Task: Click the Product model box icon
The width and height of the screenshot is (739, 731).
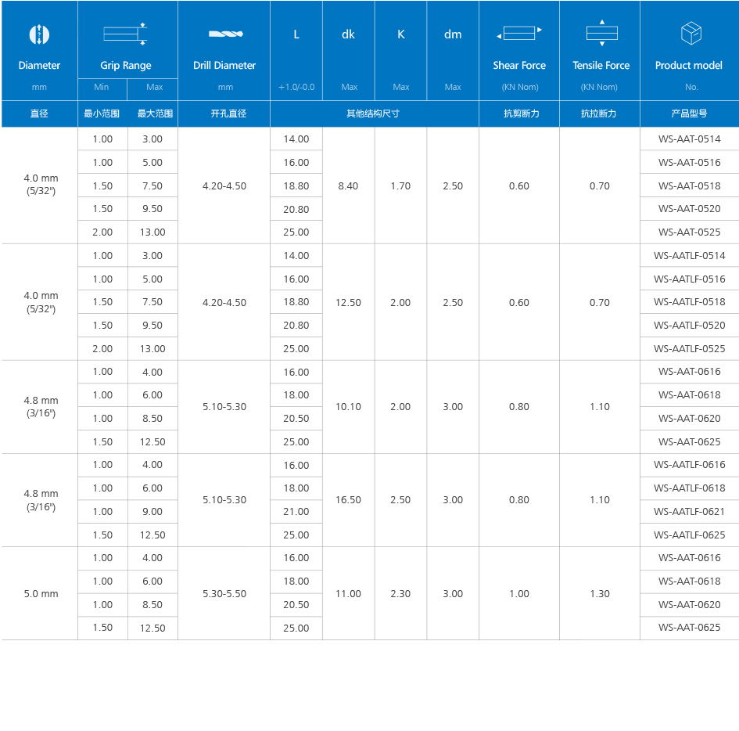Action: click(x=691, y=34)
